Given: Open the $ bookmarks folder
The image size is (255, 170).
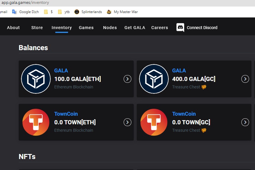Looking at the screenshot, I should coord(48,12).
